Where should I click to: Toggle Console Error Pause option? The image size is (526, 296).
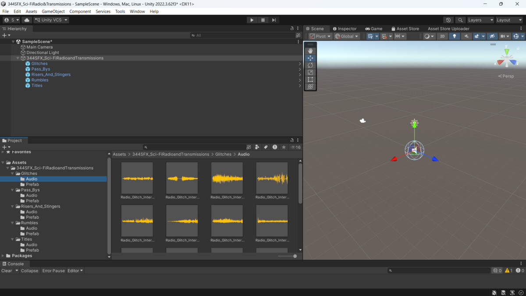(x=53, y=271)
